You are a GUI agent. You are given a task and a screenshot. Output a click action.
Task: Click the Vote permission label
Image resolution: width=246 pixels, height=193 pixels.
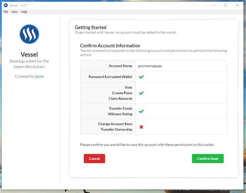(128, 87)
